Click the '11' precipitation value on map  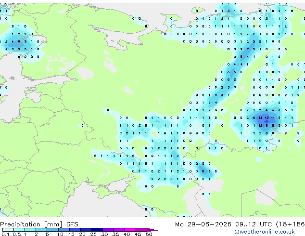[x=273, y=118]
